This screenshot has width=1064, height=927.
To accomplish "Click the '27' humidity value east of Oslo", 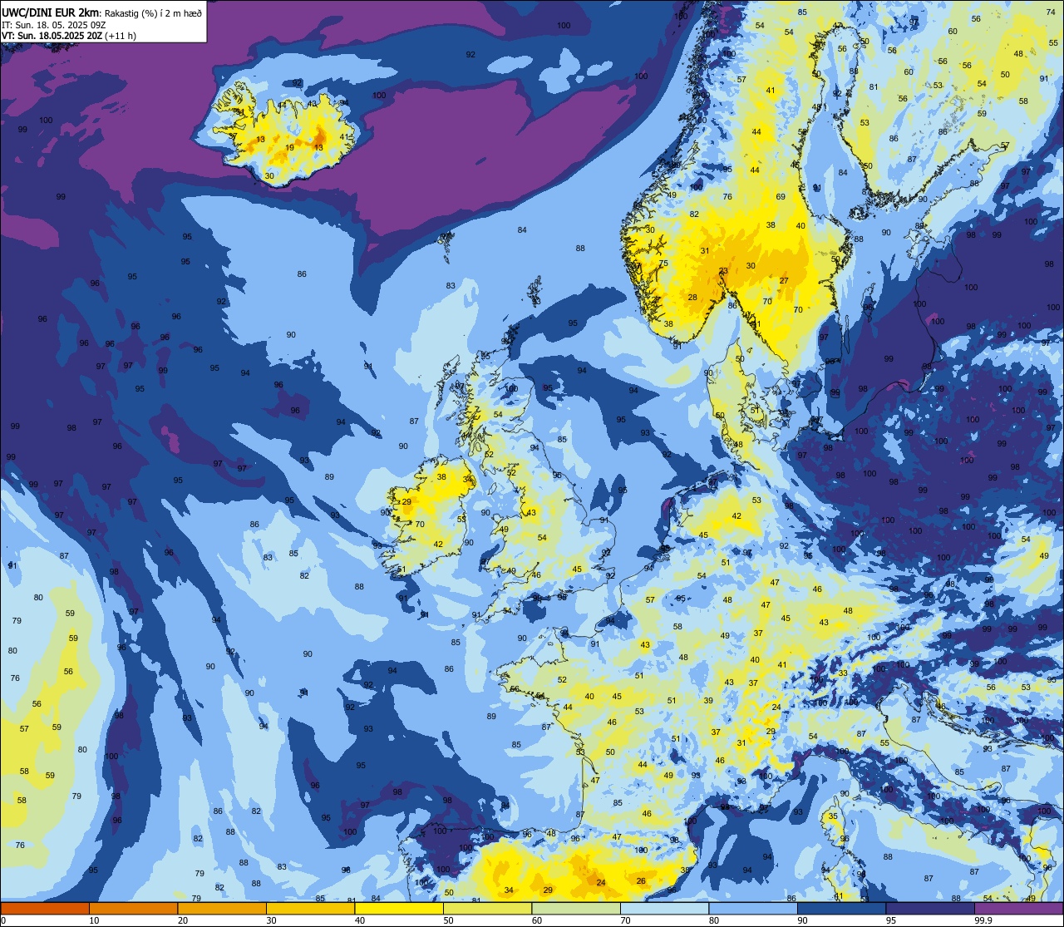I will [x=784, y=281].
